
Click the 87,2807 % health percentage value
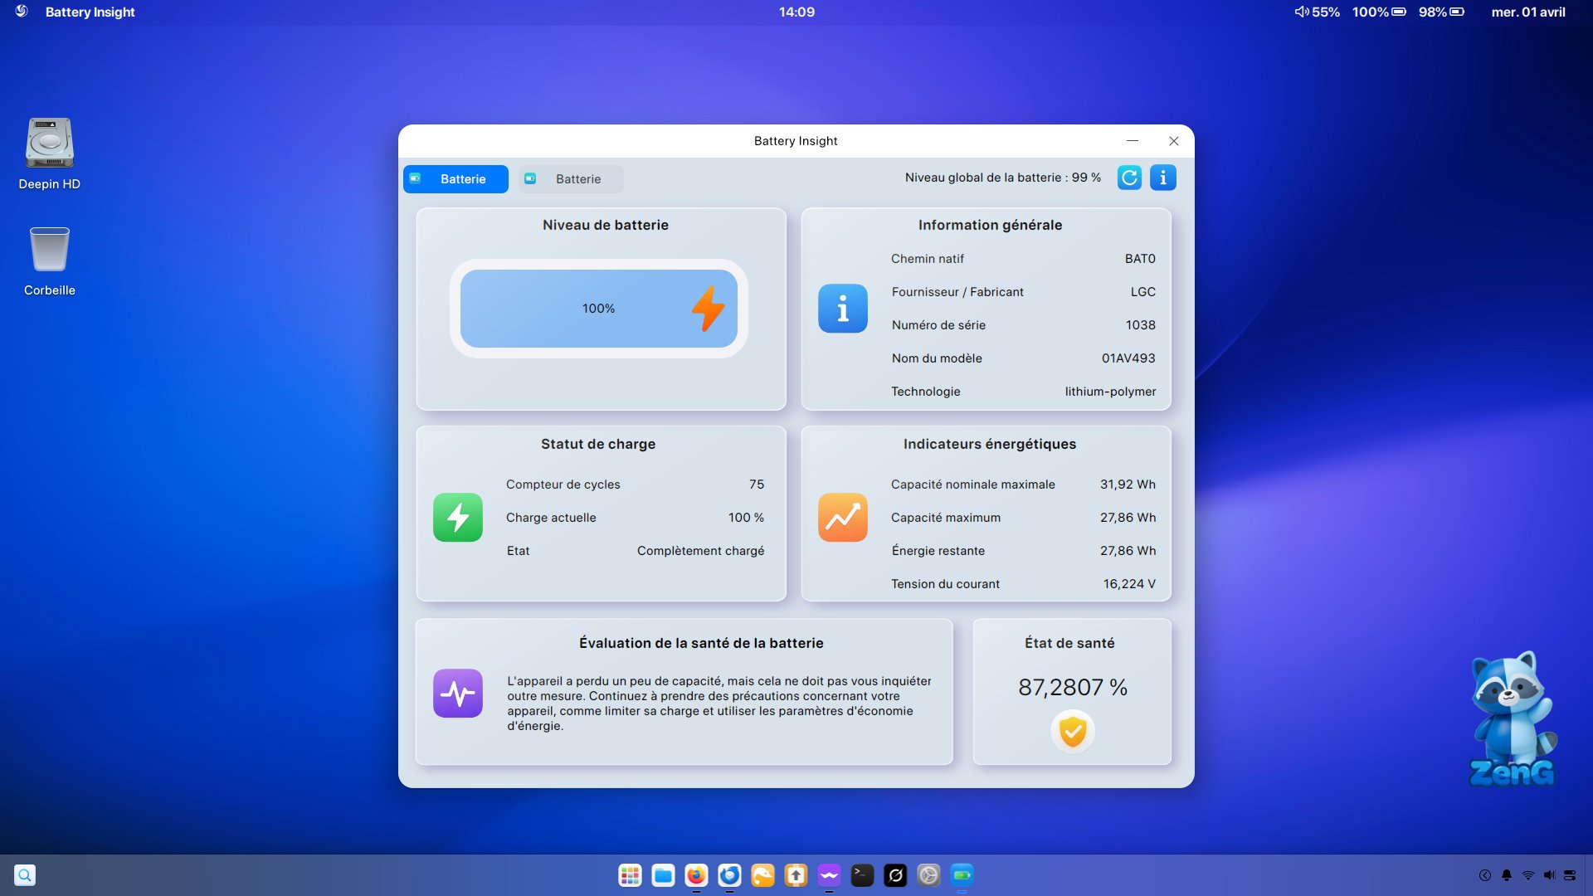click(x=1072, y=687)
